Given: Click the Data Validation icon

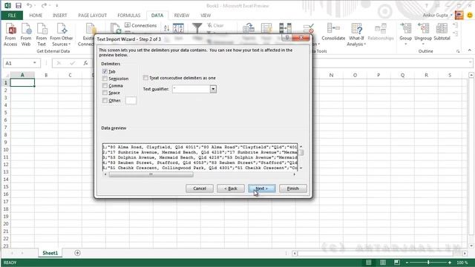Looking at the screenshot, I should [309, 29].
